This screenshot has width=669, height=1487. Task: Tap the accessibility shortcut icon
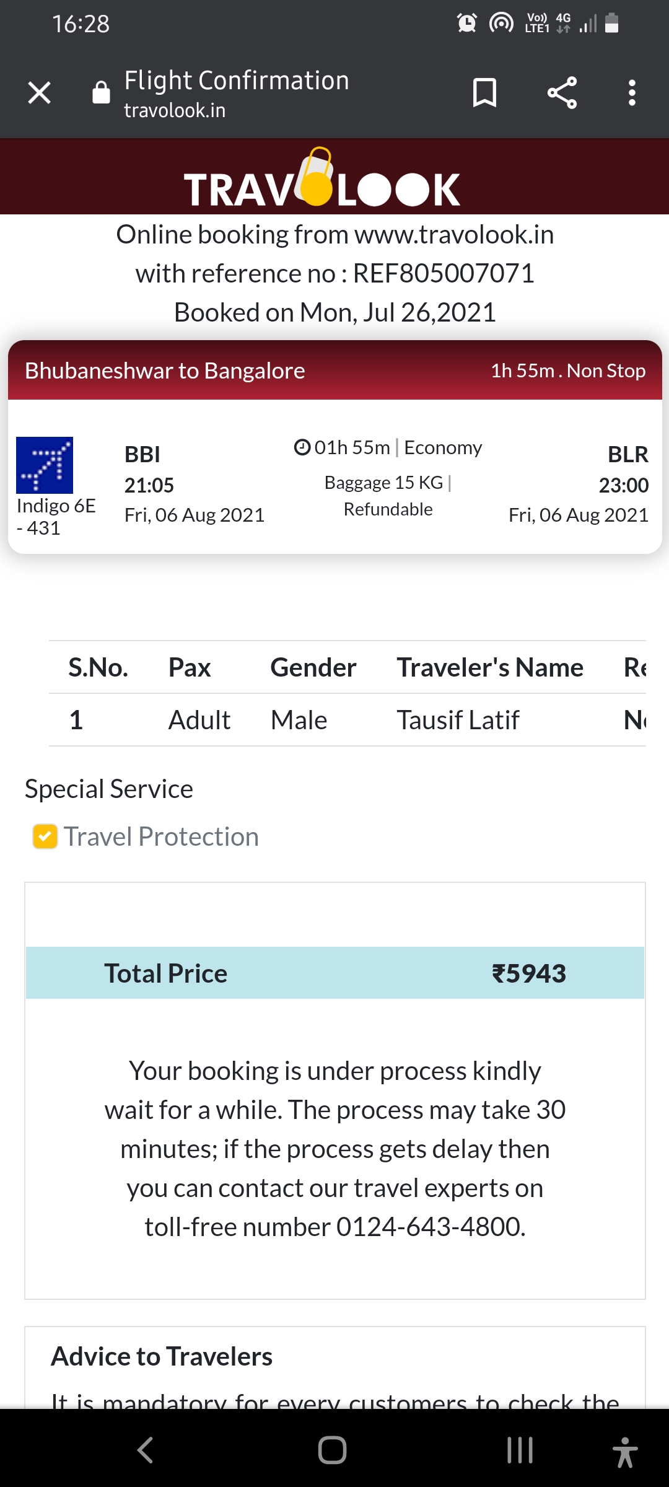(x=624, y=1452)
